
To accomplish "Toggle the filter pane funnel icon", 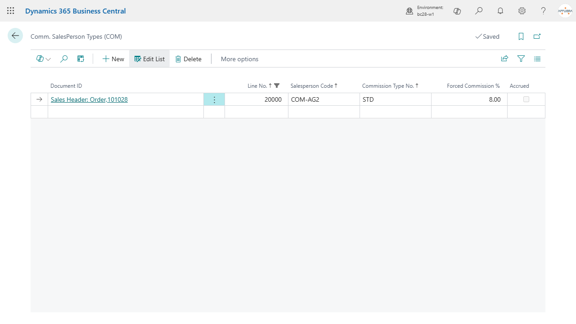I will pos(521,58).
